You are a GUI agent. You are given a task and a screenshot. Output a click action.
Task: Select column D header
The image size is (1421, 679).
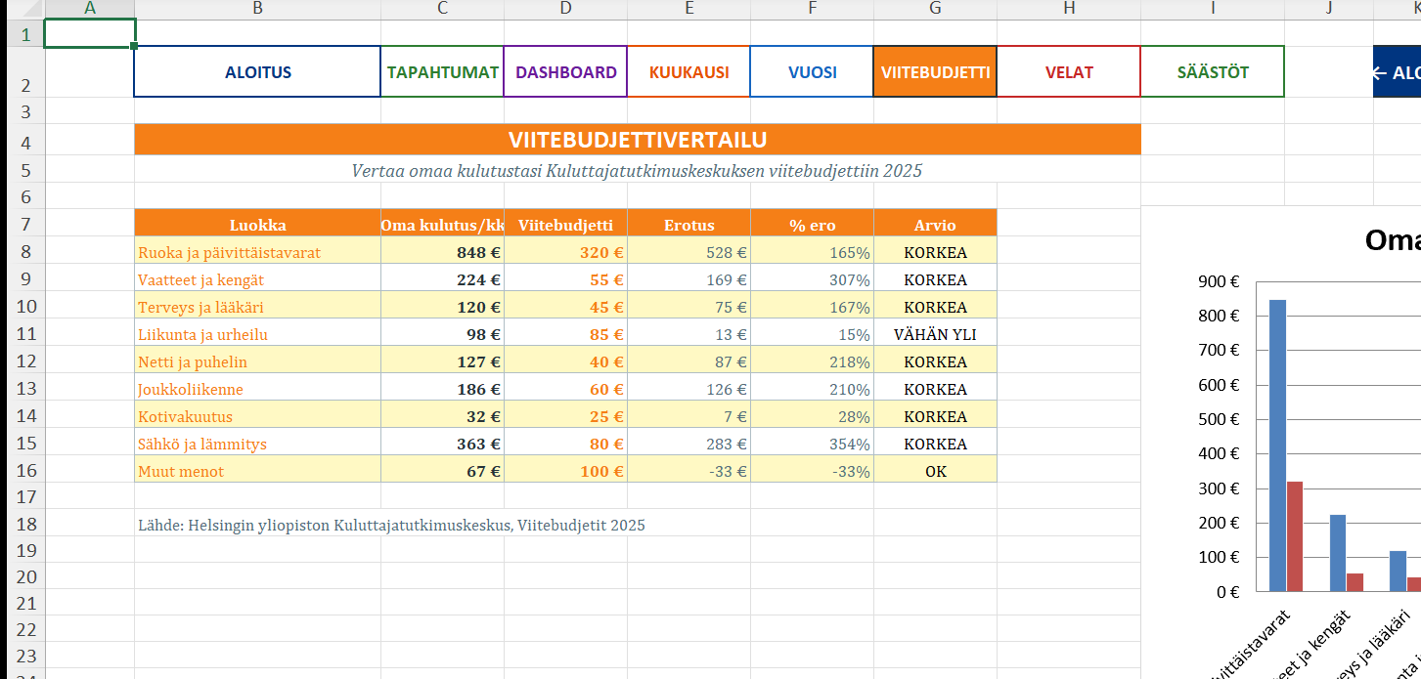(x=565, y=9)
